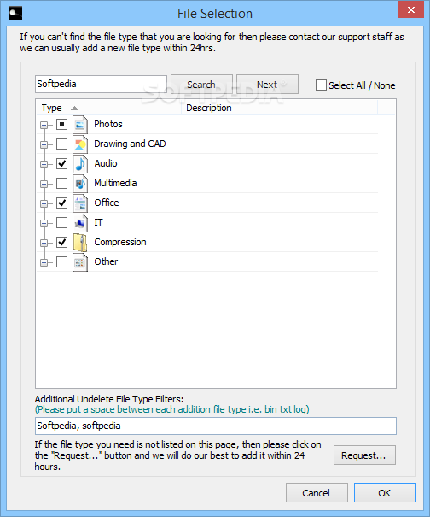Click the Additional Undelete File Type Filters field

216,426
